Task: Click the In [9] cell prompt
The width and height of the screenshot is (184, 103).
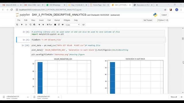Action: click(26, 40)
